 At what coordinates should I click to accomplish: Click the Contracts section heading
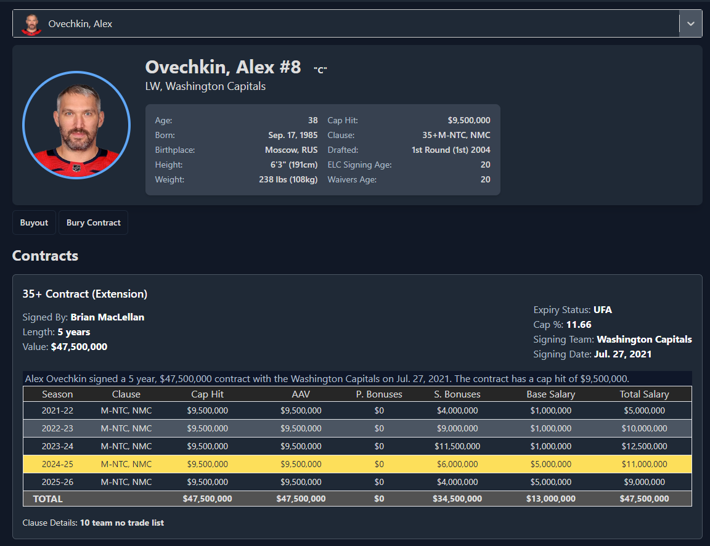click(x=45, y=256)
